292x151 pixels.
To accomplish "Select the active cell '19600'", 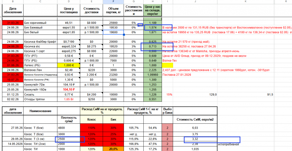I will 113,32.
